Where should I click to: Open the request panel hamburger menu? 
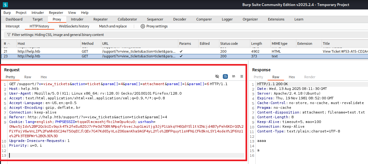242,76
